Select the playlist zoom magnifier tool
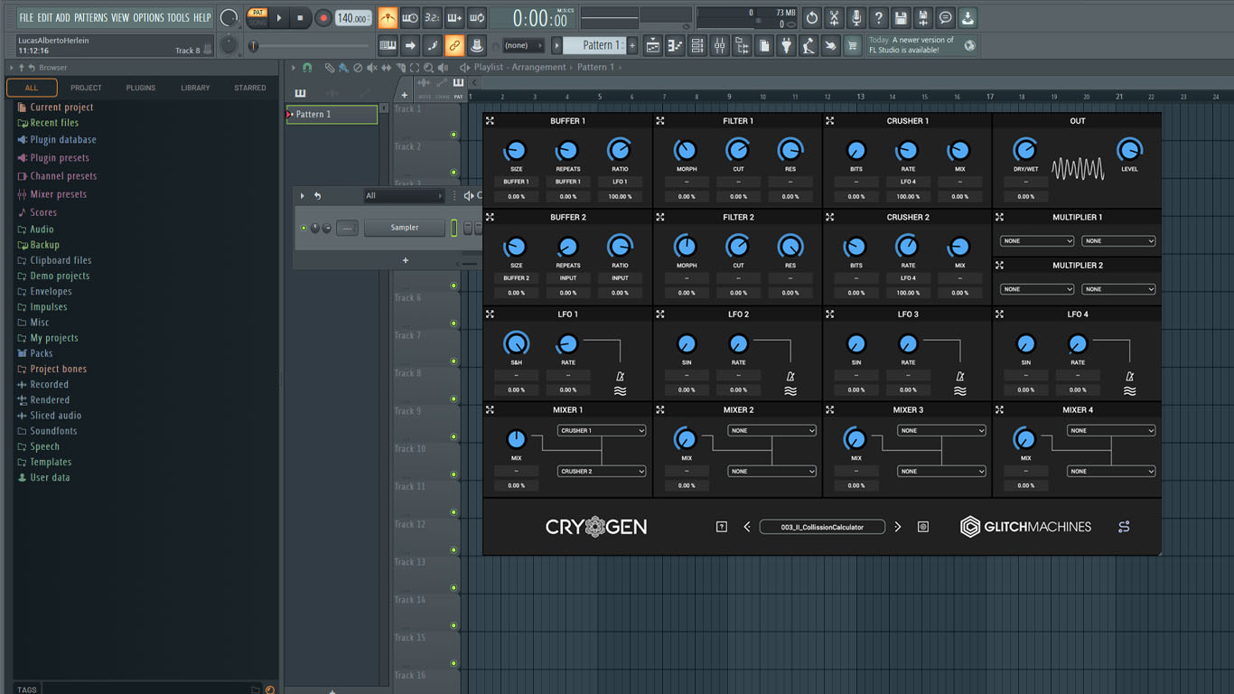Screen dimensions: 1234x694 pyautogui.click(x=428, y=68)
